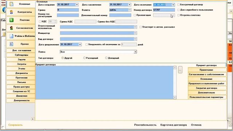Open the Права доступа tab

point(21,87)
